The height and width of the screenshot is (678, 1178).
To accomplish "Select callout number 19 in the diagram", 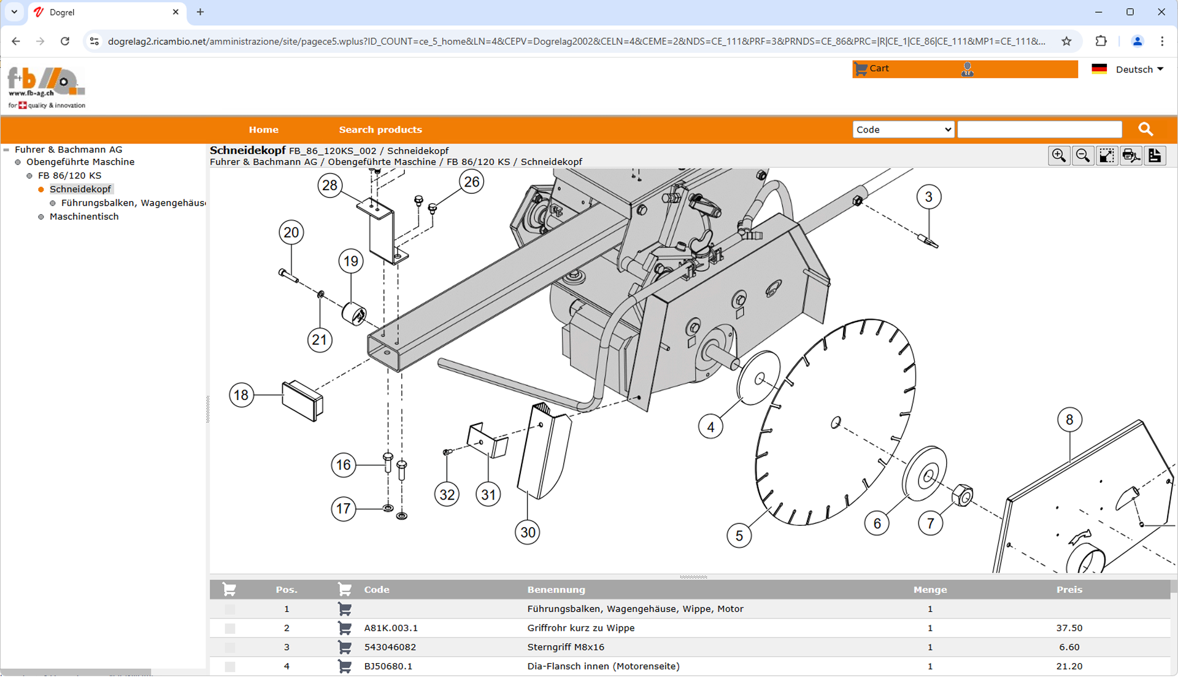I will coord(351,261).
